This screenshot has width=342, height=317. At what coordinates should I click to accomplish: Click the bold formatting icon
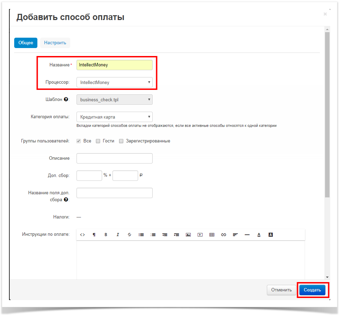(106, 235)
